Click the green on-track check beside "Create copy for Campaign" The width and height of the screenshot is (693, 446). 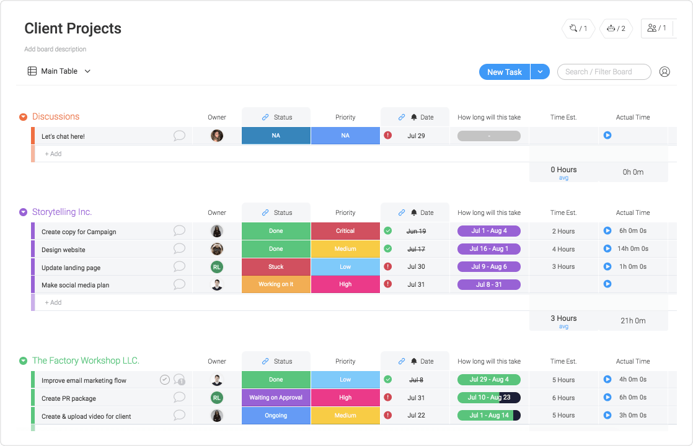pyautogui.click(x=388, y=230)
